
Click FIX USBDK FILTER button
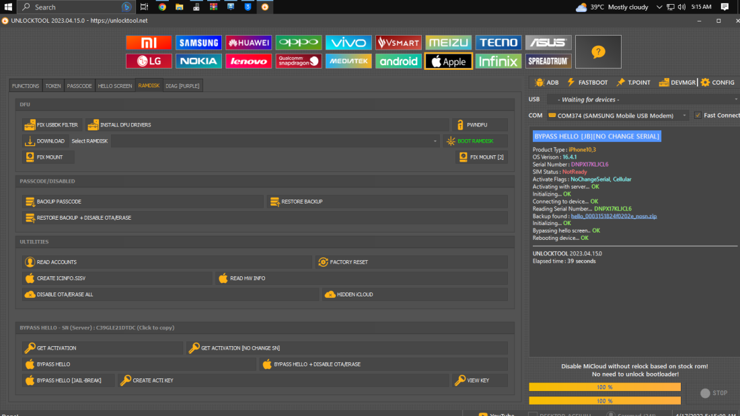(52, 125)
